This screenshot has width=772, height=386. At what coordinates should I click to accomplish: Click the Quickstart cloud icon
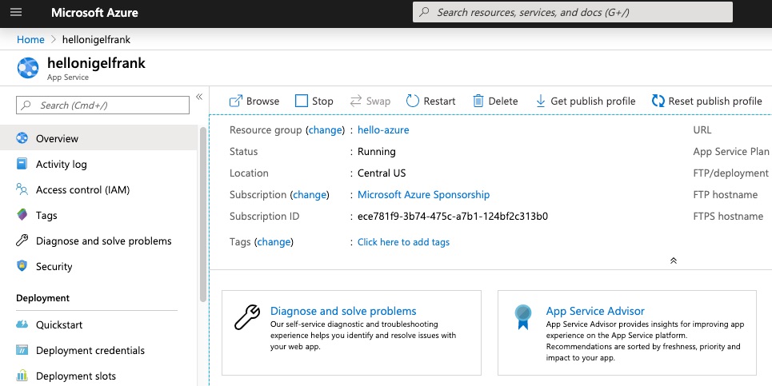pyautogui.click(x=22, y=324)
